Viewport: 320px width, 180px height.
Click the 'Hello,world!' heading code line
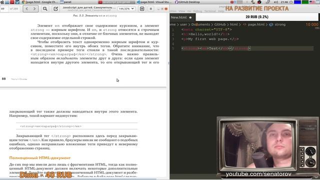coord(205,34)
